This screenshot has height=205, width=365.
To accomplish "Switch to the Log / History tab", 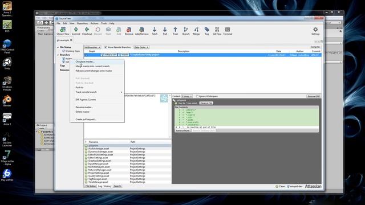I will click(104, 186).
